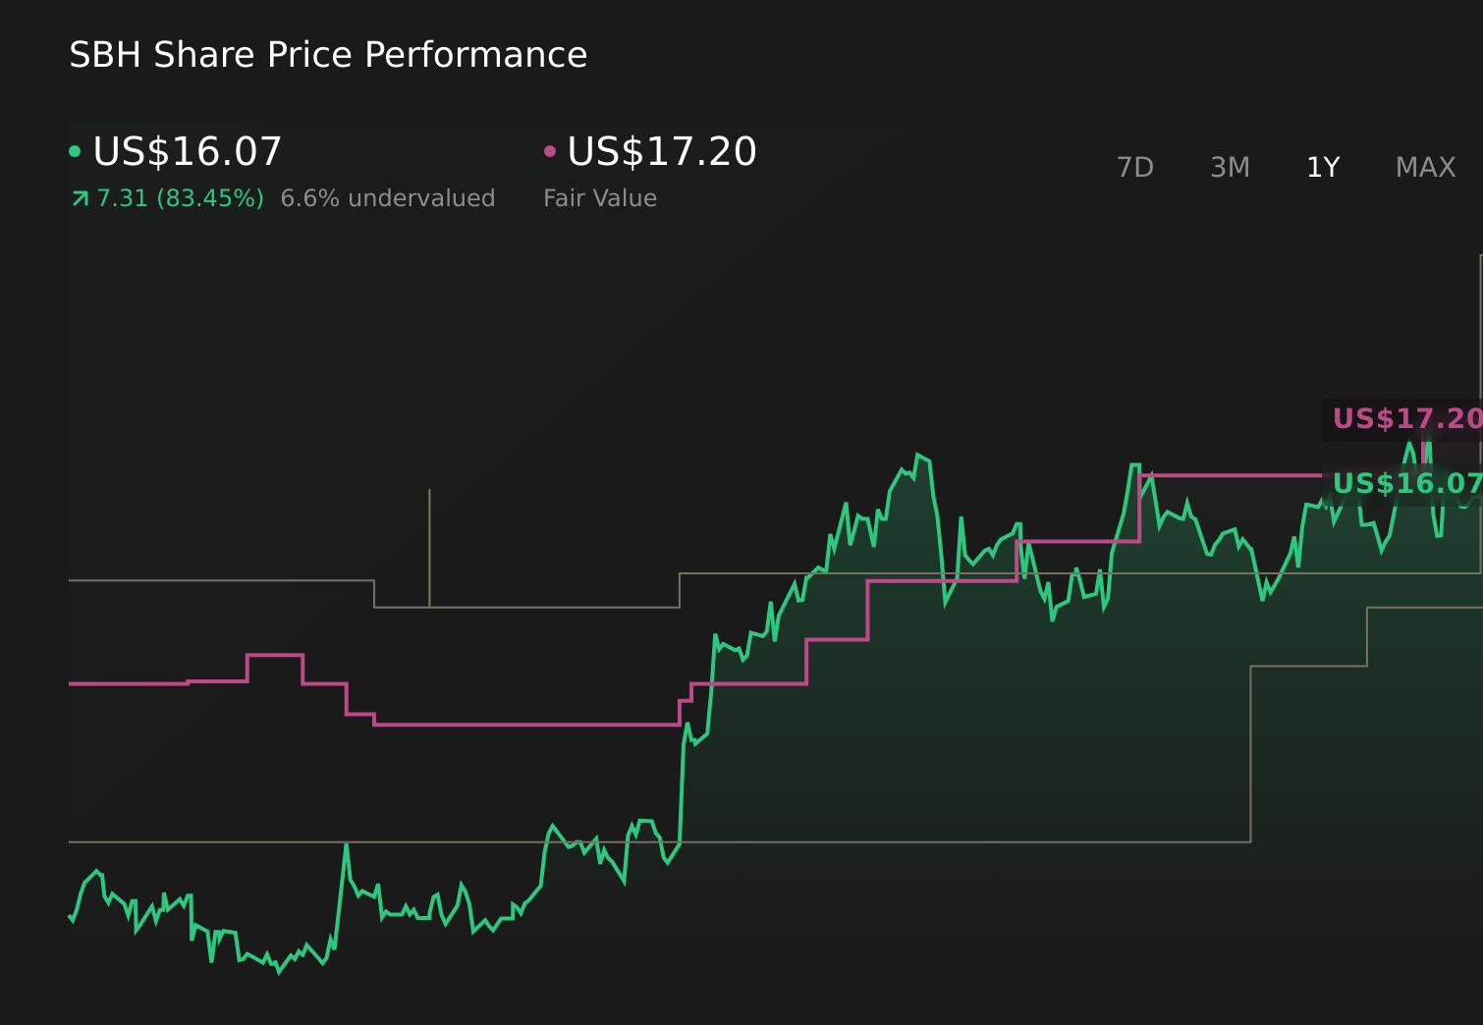Image resolution: width=1483 pixels, height=1025 pixels.
Task: Select the US$17.20 Fair Value figure
Action: (662, 151)
